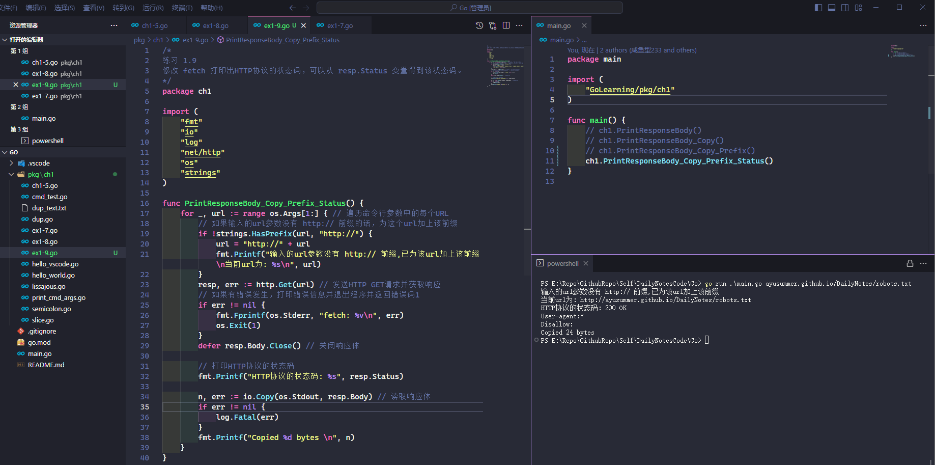Open the 编辑(E) menu
The image size is (935, 465).
[36, 8]
